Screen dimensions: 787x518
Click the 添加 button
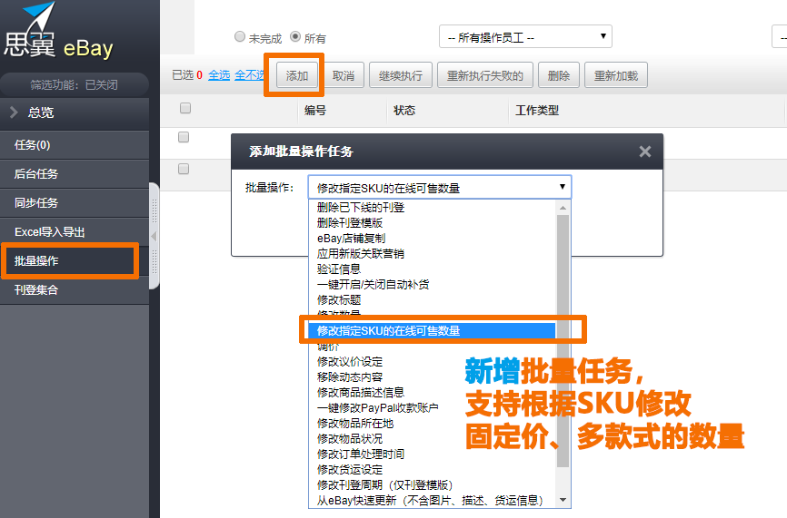tap(297, 75)
